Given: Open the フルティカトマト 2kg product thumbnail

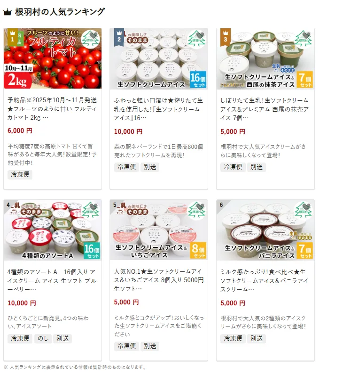Looking at the screenshot, I should pos(53,58).
